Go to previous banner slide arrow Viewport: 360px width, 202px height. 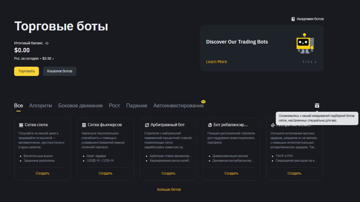coord(311,62)
